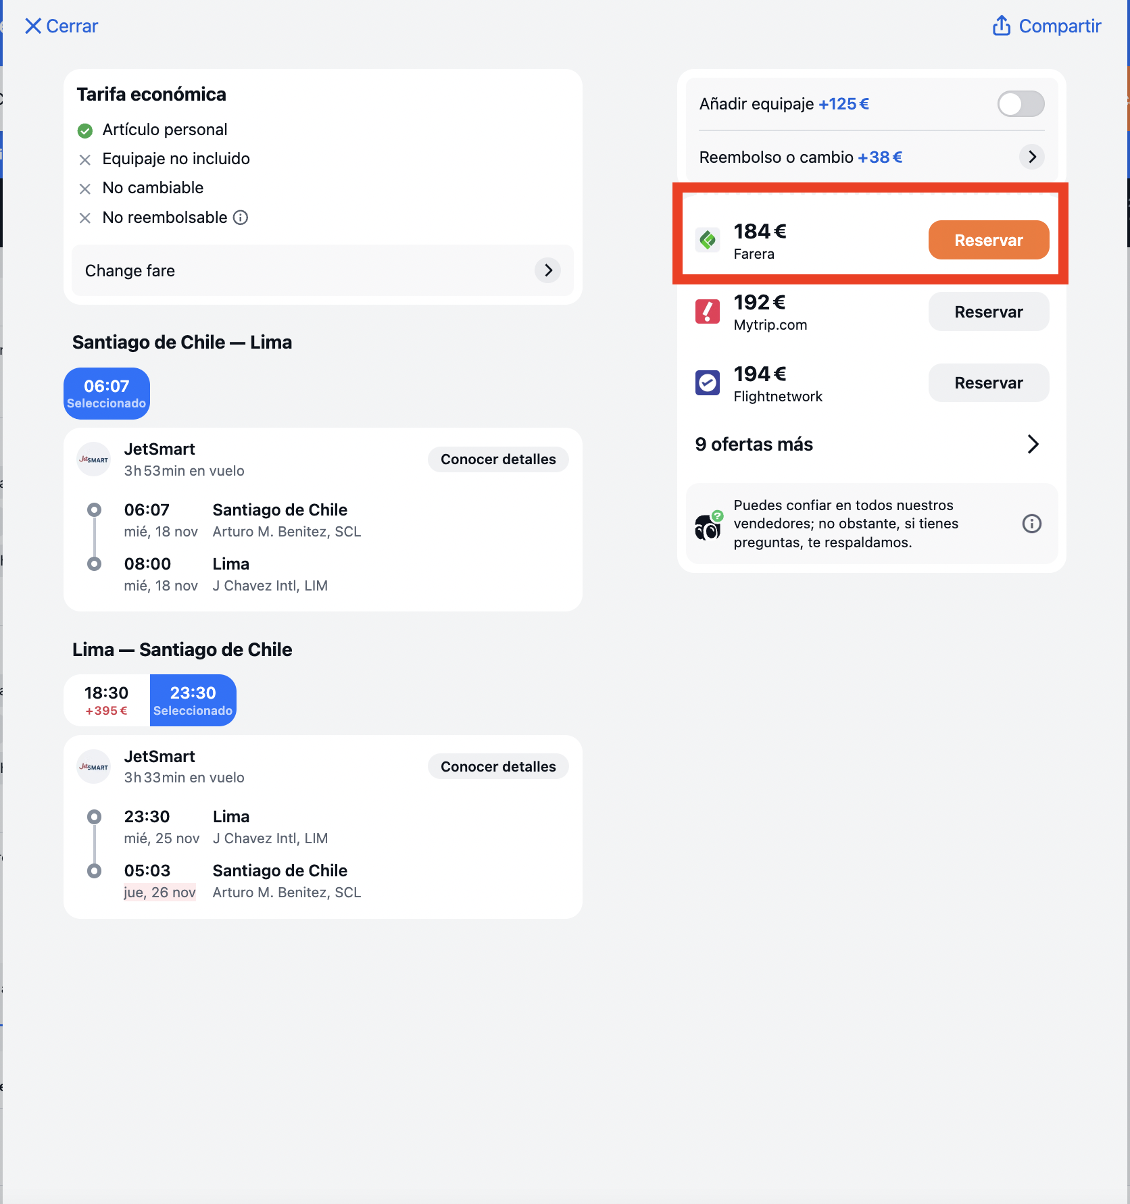Select the 18:30 return flight option
Viewport: 1130px width, 1204px height.
(107, 701)
